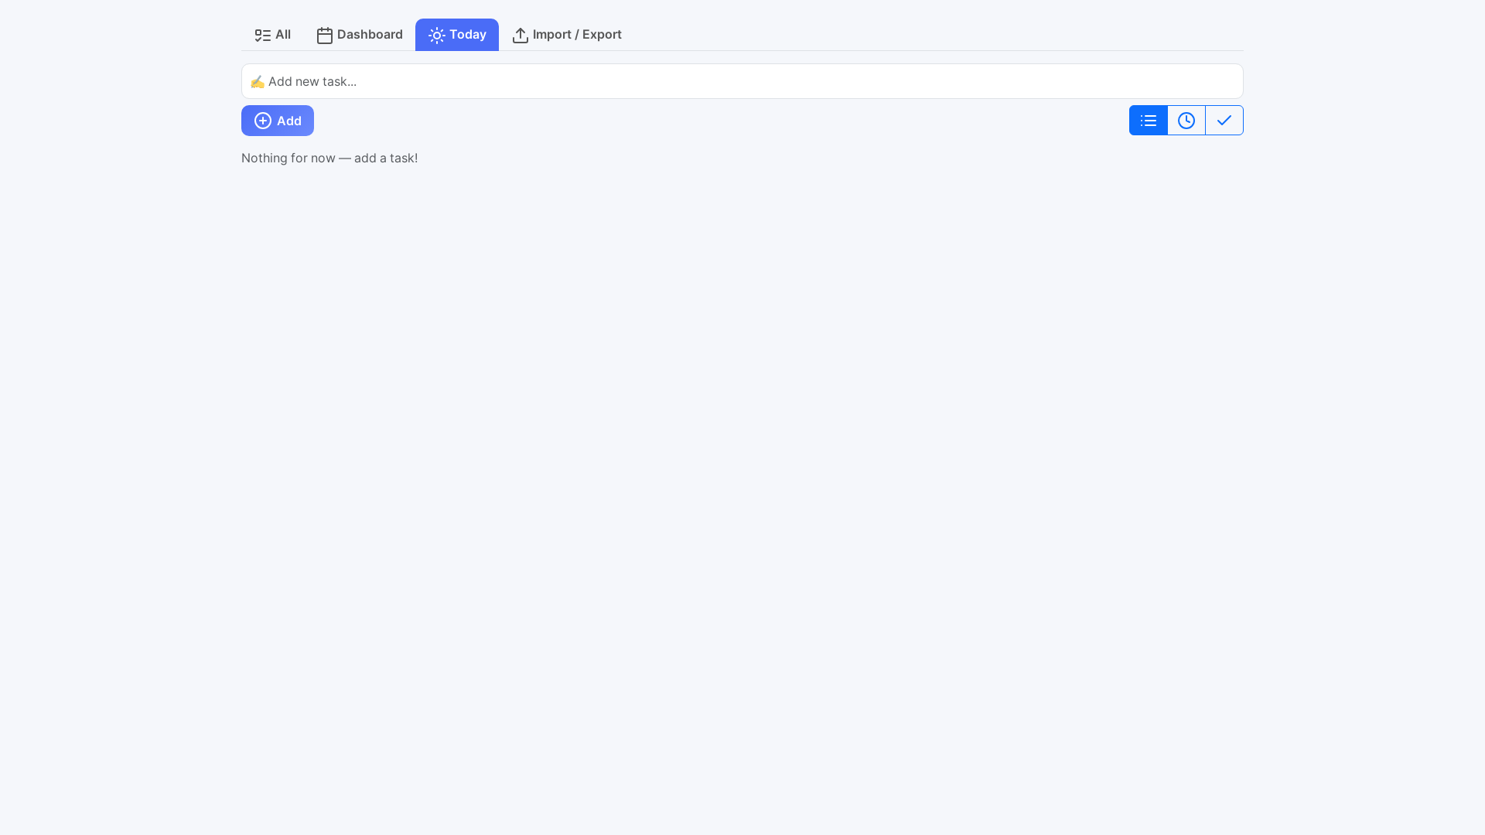
Task: Select the Today tab
Action: (457, 35)
